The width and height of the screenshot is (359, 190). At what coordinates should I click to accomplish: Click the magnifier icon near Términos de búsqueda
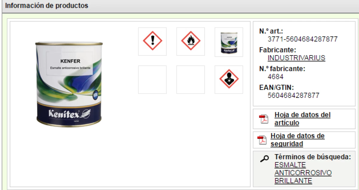tap(264, 159)
